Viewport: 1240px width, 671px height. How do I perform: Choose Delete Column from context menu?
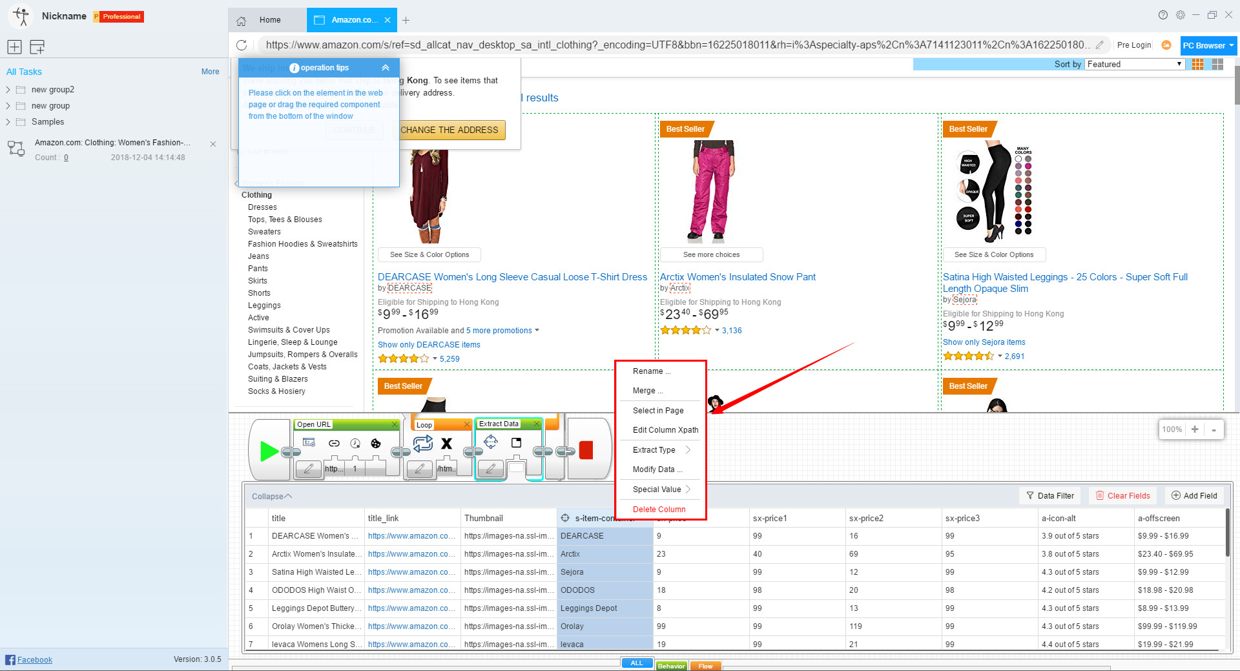point(660,510)
